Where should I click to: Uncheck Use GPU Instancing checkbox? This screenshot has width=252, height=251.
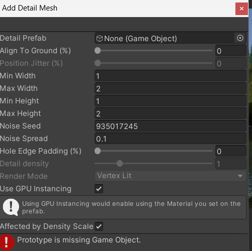pos(99,189)
